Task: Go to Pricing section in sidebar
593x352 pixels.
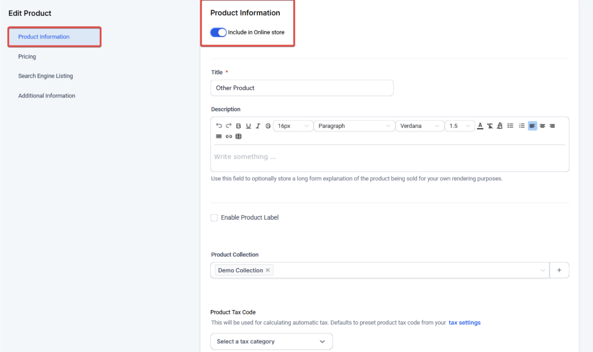Action: click(x=27, y=57)
